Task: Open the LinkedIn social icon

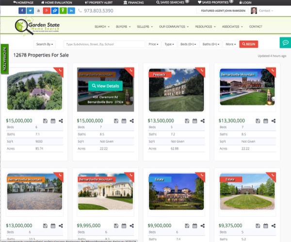Action: tap(72, 10)
